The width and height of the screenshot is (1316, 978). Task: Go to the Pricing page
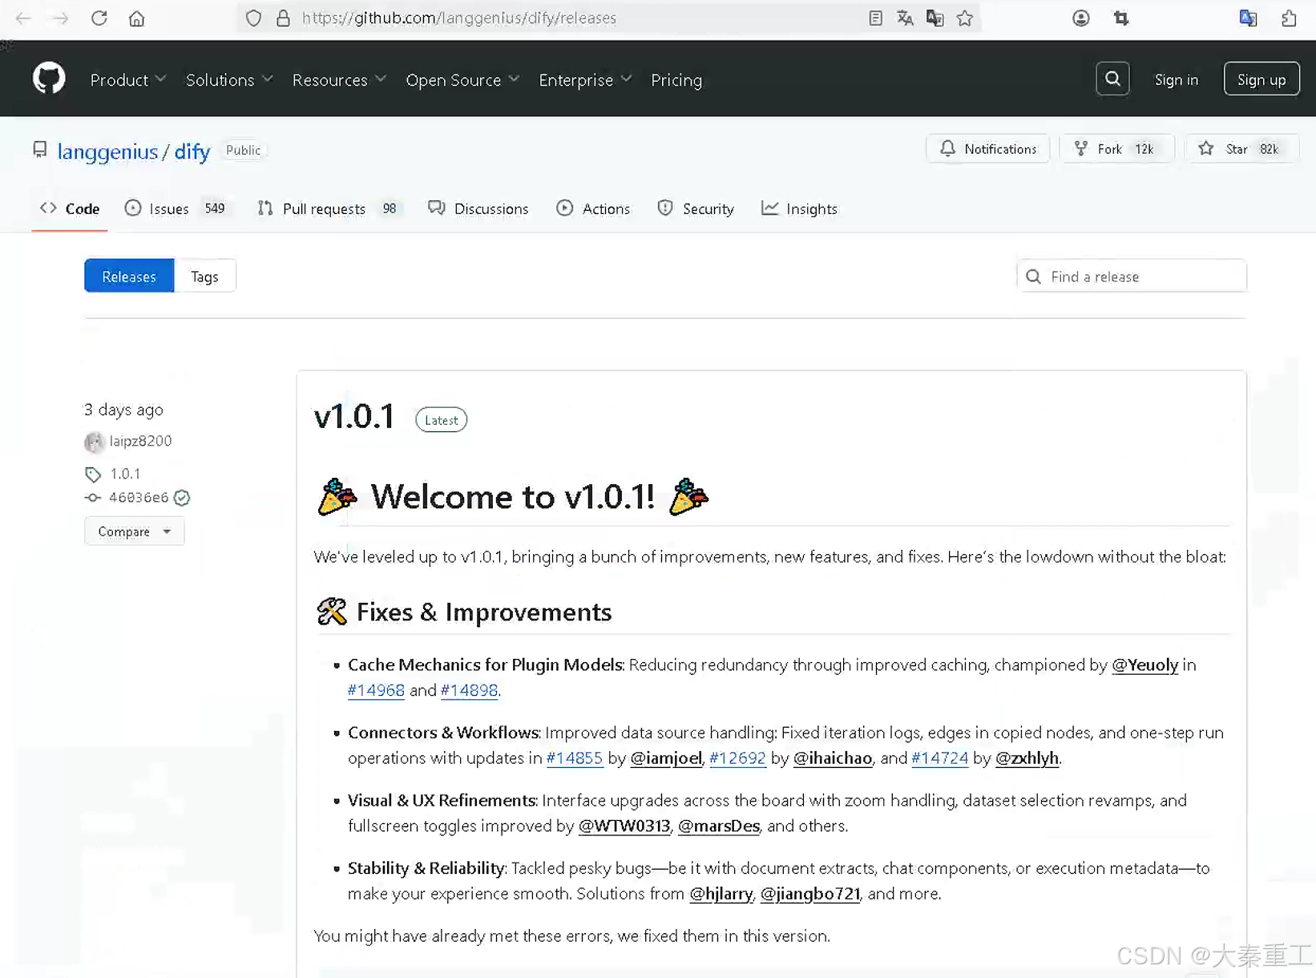pyautogui.click(x=676, y=79)
